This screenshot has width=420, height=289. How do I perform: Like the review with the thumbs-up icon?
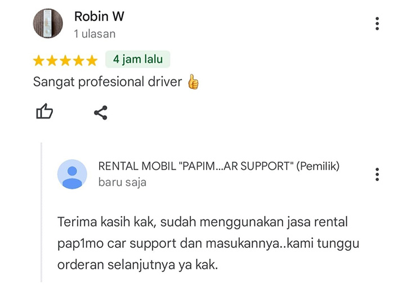pyautogui.click(x=44, y=111)
